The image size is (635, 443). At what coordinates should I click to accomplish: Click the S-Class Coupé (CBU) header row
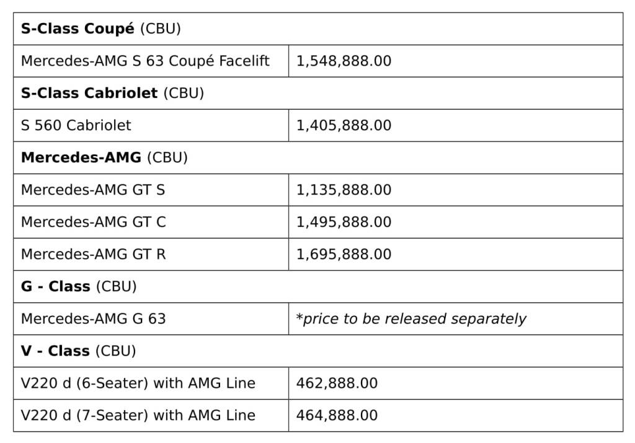(x=100, y=29)
